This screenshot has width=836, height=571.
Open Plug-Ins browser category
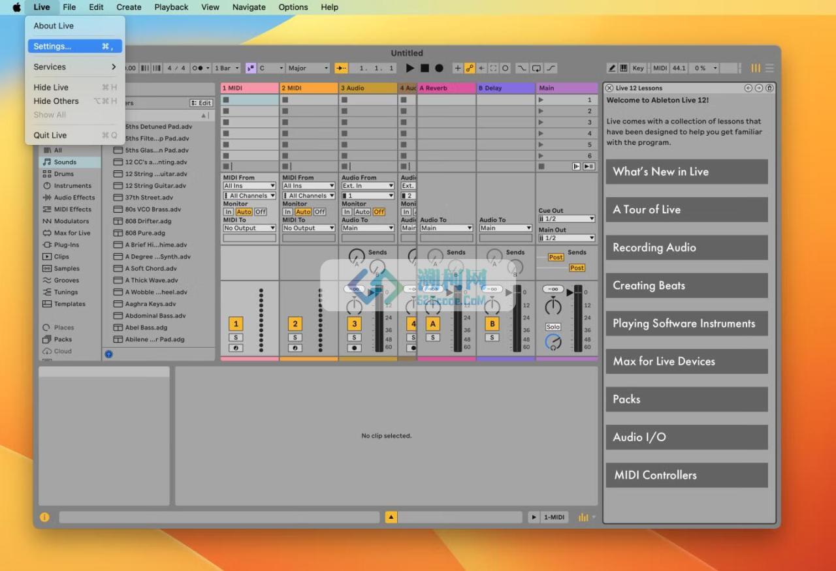point(67,245)
